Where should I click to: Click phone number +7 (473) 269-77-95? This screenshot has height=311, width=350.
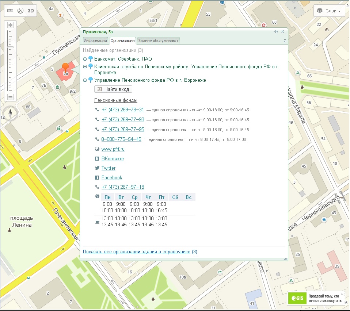pyautogui.click(x=123, y=129)
